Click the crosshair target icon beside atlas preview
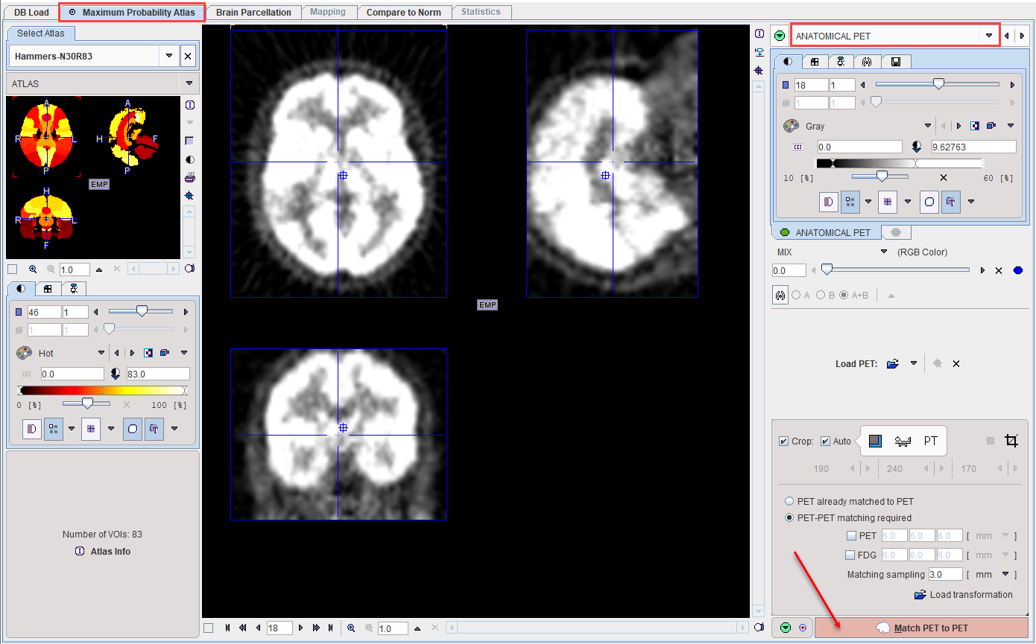Viewport: 1036px width, 644px height. click(189, 196)
